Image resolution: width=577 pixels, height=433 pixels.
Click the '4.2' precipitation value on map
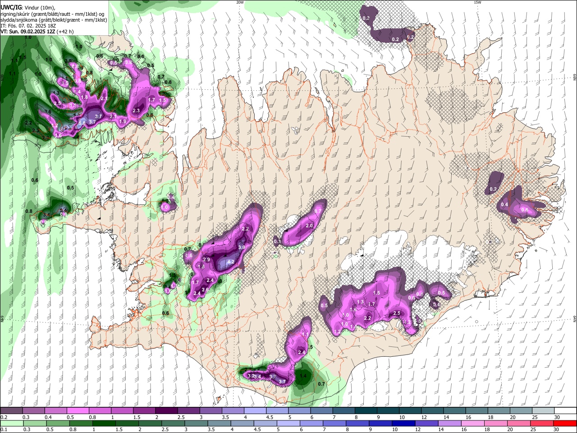231,262
